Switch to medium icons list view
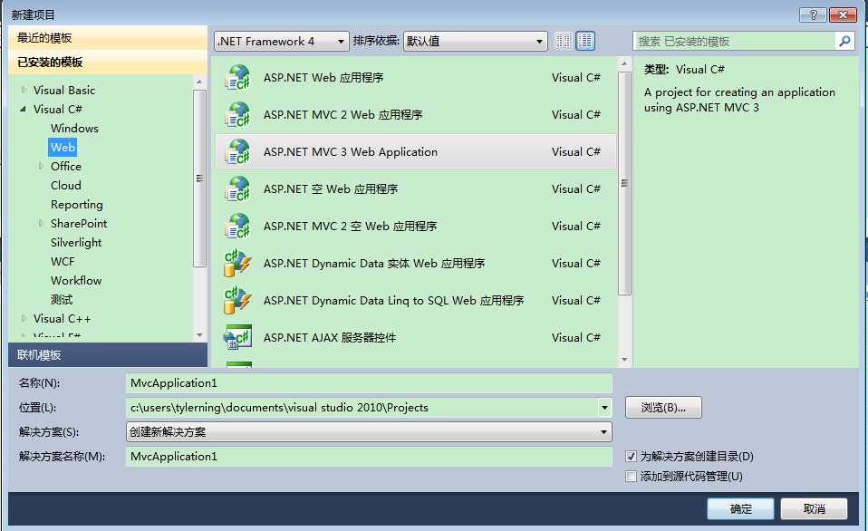 point(585,41)
